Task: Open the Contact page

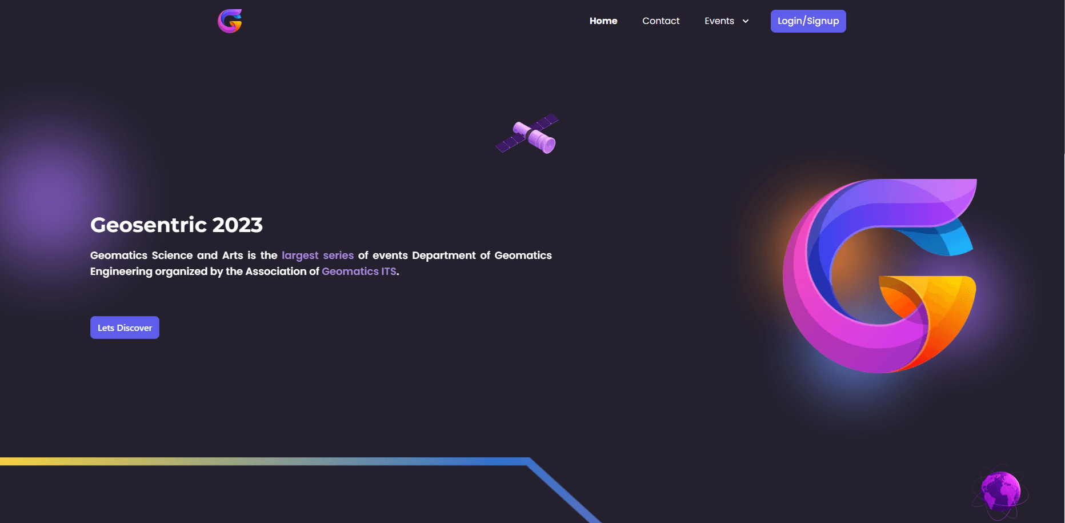Action: tap(660, 21)
